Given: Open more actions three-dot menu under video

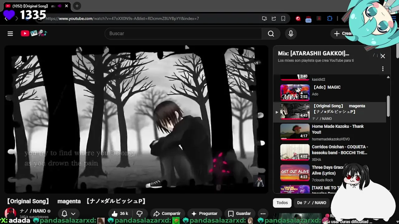Looking at the screenshot, I should tap(263, 214).
